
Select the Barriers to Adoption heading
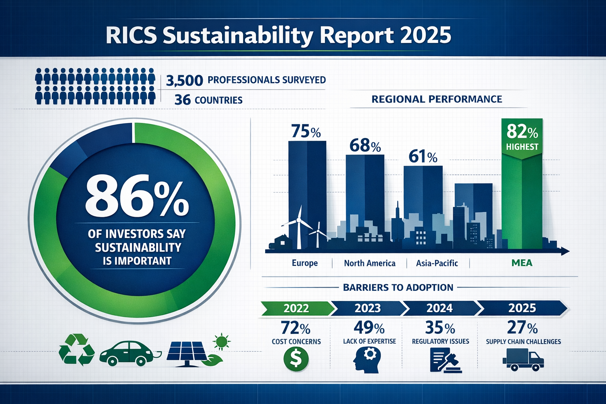coord(398,287)
